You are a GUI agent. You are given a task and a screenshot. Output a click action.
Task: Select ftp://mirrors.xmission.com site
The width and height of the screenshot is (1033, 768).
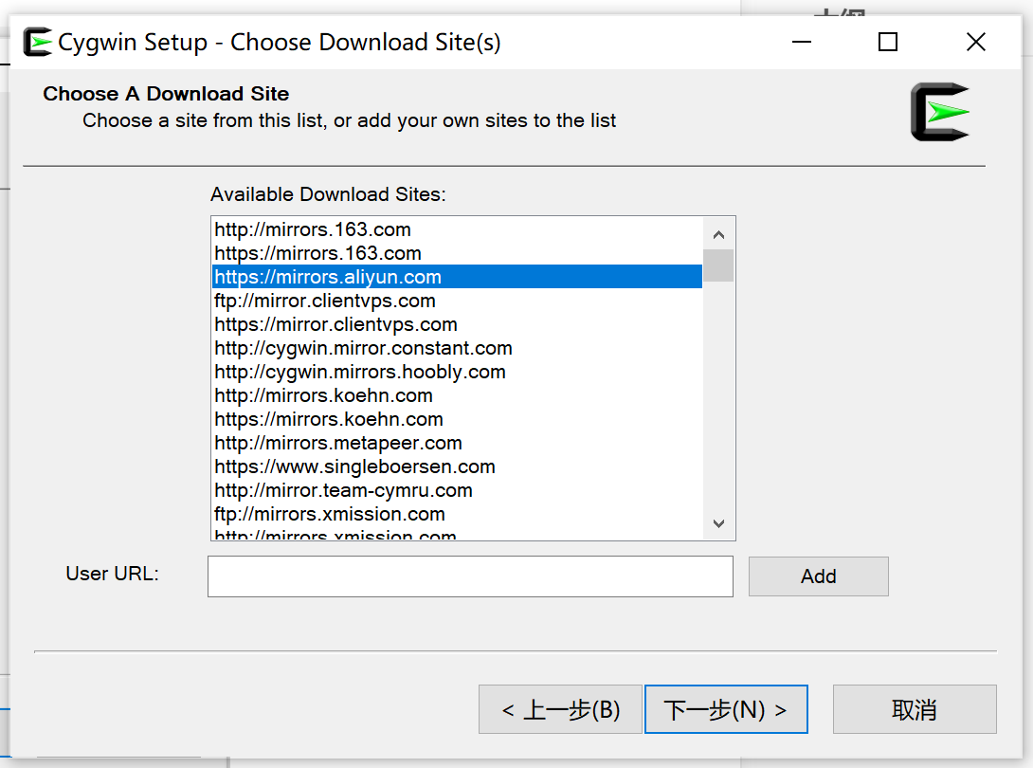[457, 514]
